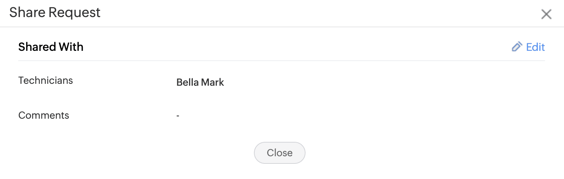Click the Bella Mark technician entry

click(x=200, y=82)
